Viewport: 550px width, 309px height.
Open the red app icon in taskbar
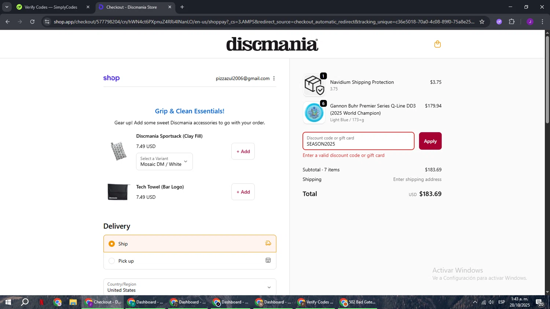(41, 302)
